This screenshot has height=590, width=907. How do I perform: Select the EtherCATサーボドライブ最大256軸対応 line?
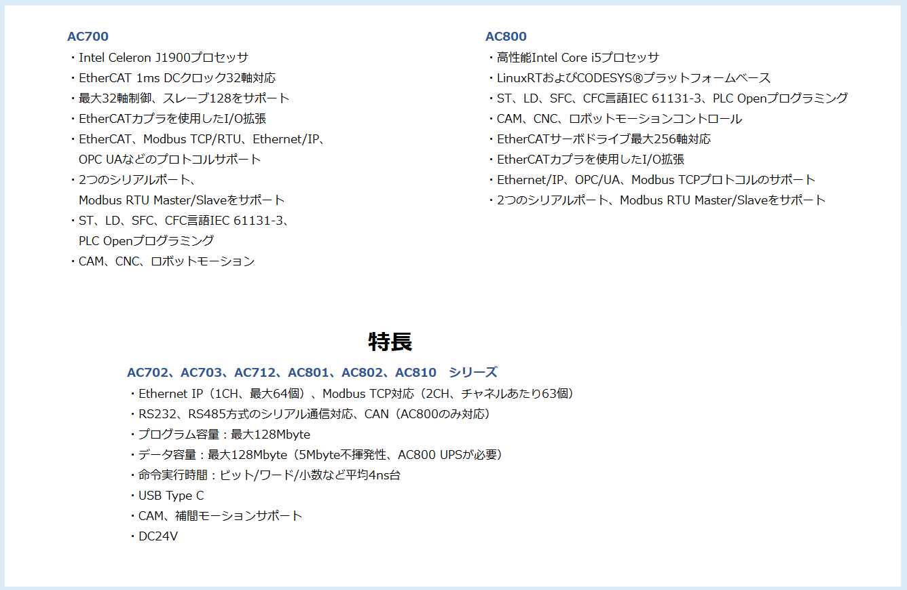[599, 139]
